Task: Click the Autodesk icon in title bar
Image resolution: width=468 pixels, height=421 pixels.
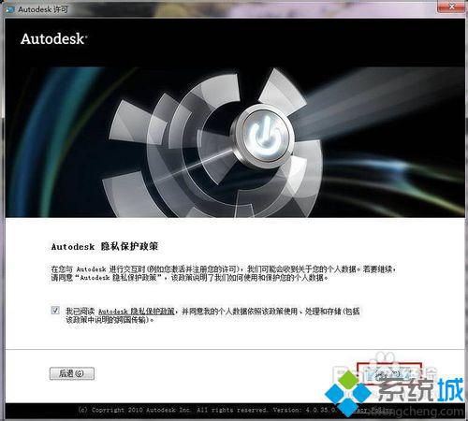Action: pos(9,9)
